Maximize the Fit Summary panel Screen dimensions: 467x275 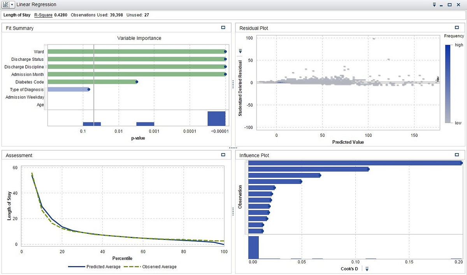click(x=223, y=28)
